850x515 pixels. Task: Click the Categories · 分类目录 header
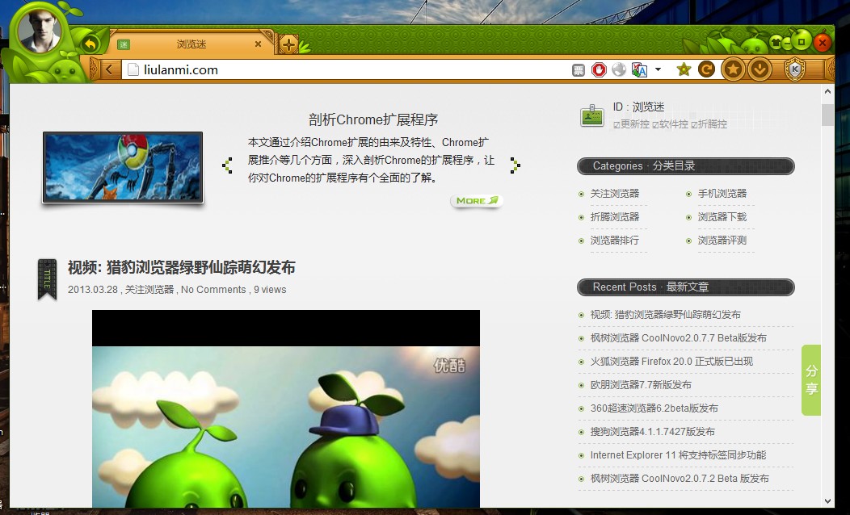coord(686,166)
